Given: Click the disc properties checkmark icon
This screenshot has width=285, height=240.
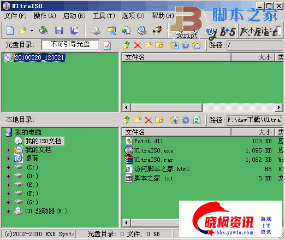Looking at the screenshot, I should (108, 45).
